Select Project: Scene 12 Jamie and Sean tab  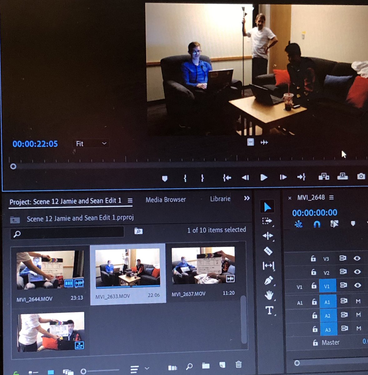coord(65,201)
